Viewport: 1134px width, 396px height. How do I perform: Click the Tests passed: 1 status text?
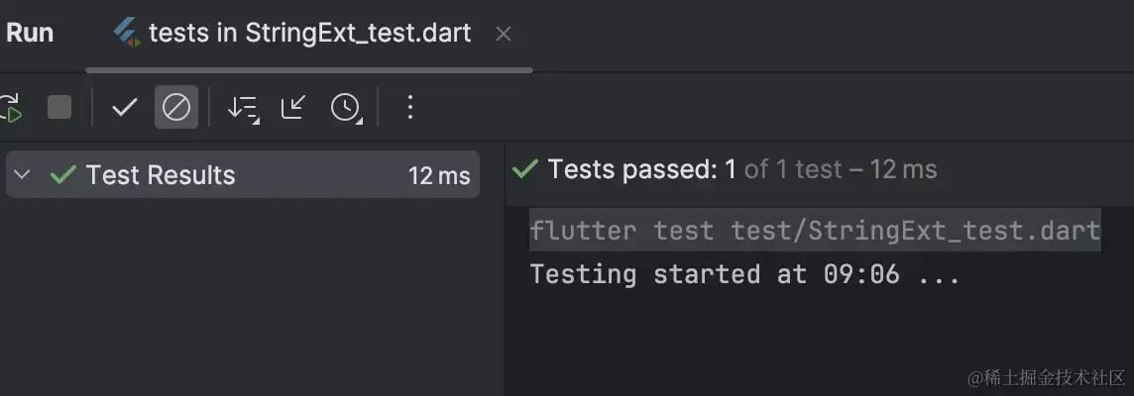(x=642, y=170)
